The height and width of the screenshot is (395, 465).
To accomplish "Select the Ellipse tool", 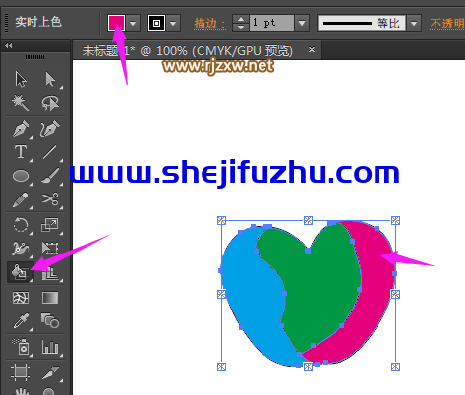I will point(21,176).
